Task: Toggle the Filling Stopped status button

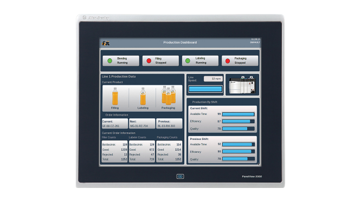Action: click(160, 60)
